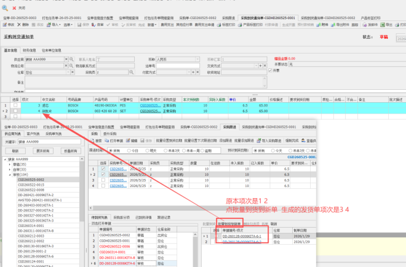Open the 产品标签打印 document tab in top row

point(370,18)
